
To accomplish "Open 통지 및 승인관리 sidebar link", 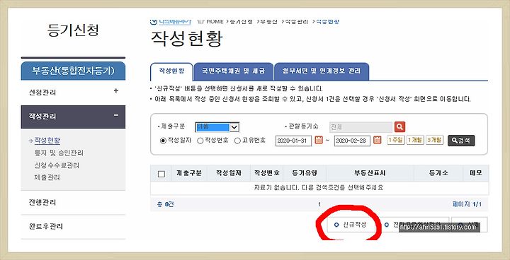I will 59,153.
